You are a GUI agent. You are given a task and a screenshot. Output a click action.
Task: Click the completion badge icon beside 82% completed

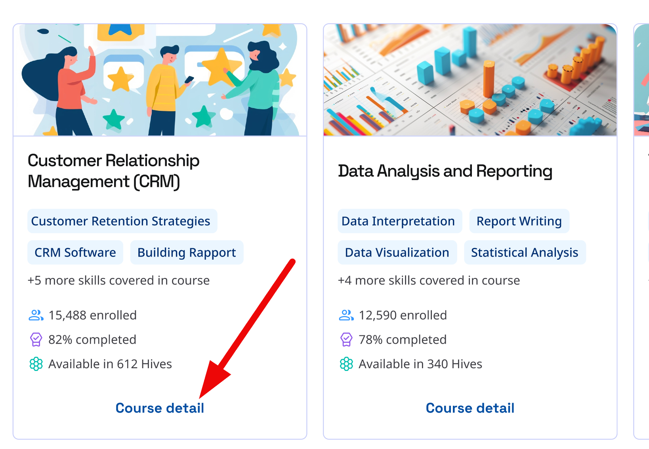tap(36, 339)
